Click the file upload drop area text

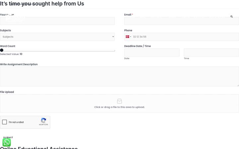click(119, 107)
